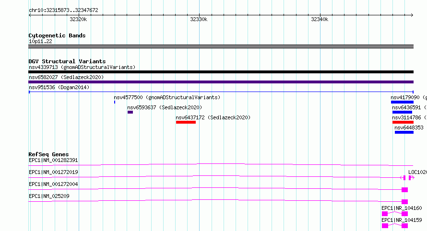Viewport: 427px width, 231px height.
Task: Click the 32340k ruler tick label
Action: click(320, 19)
